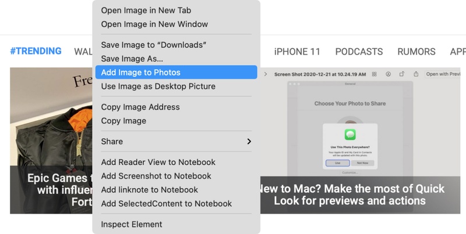This screenshot has height=234, width=466.
Task: Click the forward chevron beside Screen Shot title
Action: coord(266,74)
